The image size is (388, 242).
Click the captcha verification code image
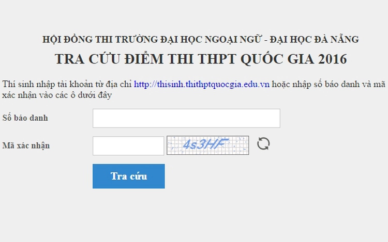[x=207, y=145]
